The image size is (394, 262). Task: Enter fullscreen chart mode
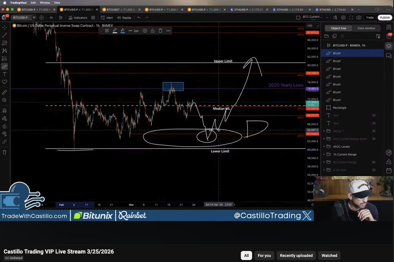(351, 18)
